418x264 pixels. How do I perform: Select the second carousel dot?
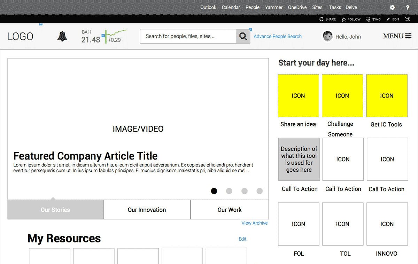pos(229,191)
